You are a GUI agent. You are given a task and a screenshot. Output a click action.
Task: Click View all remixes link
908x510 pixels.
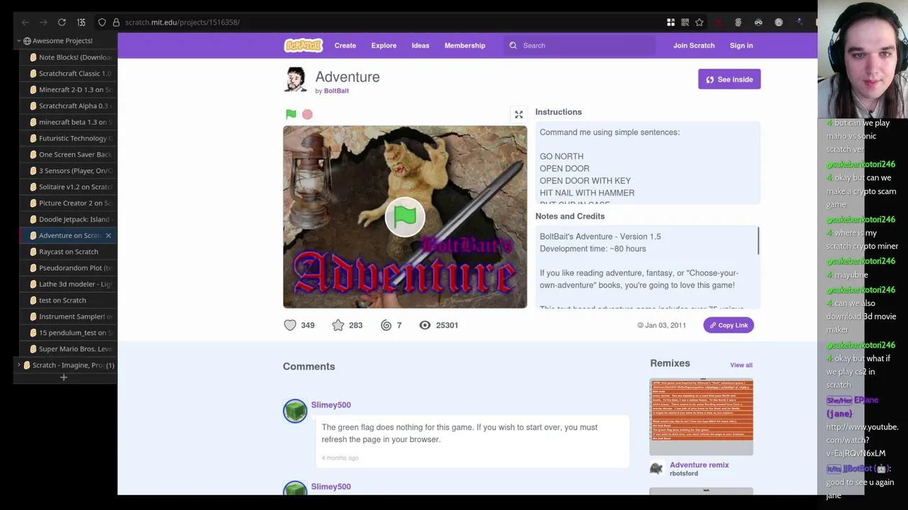(741, 365)
